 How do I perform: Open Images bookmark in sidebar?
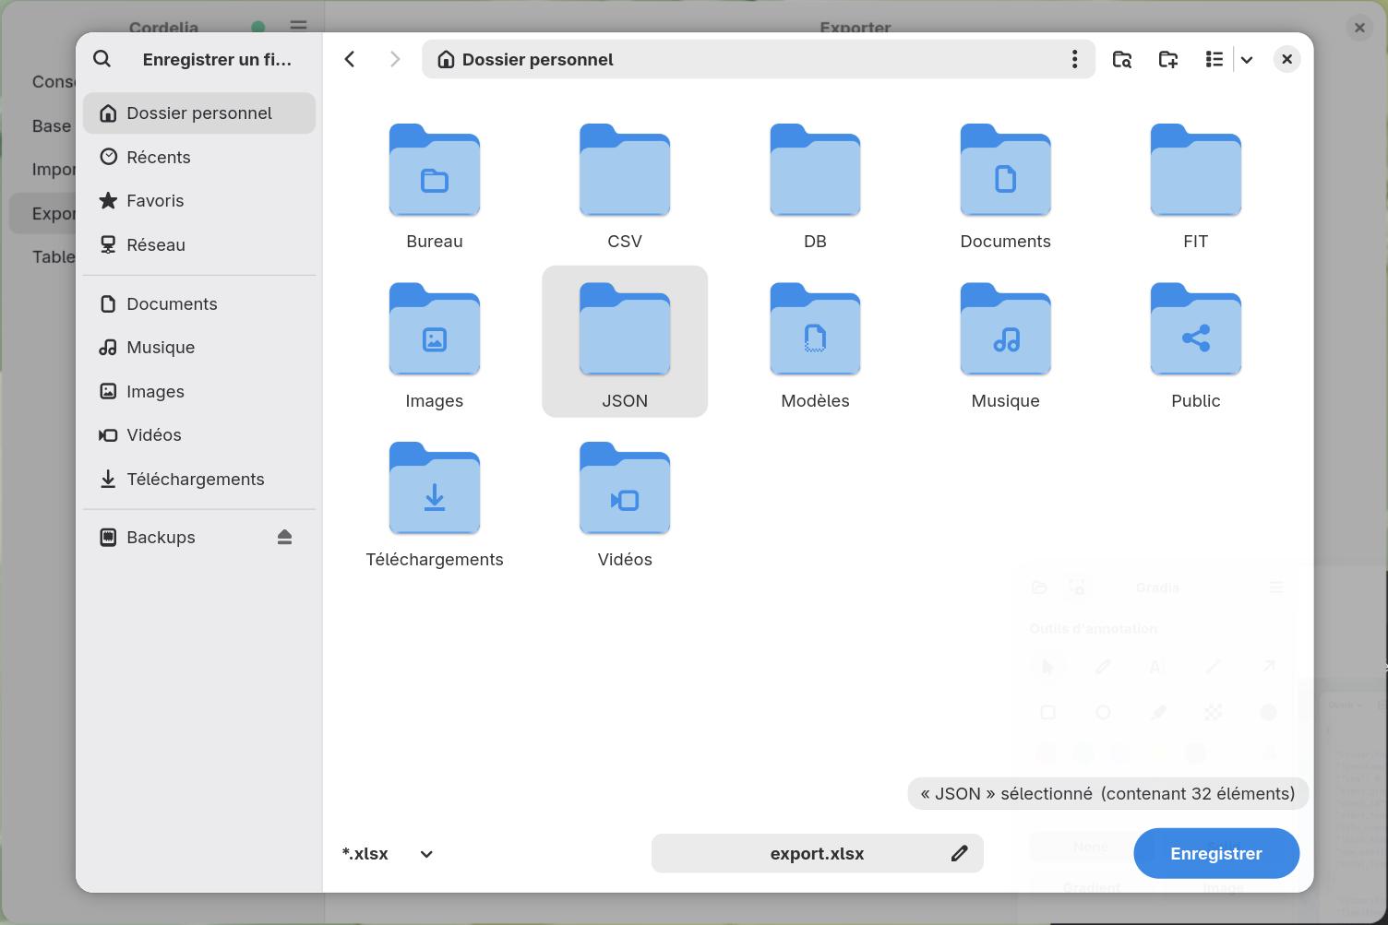tap(199, 391)
